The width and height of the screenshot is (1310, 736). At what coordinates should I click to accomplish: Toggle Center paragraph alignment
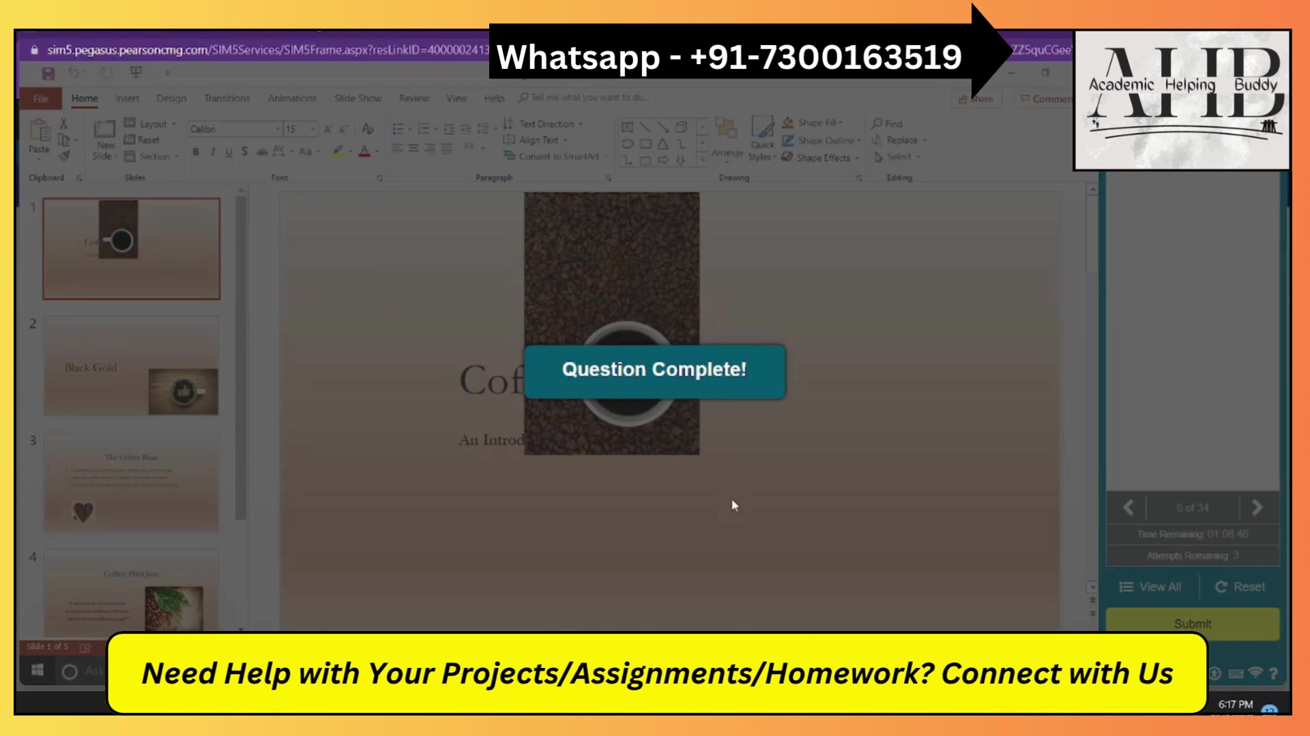pyautogui.click(x=413, y=148)
